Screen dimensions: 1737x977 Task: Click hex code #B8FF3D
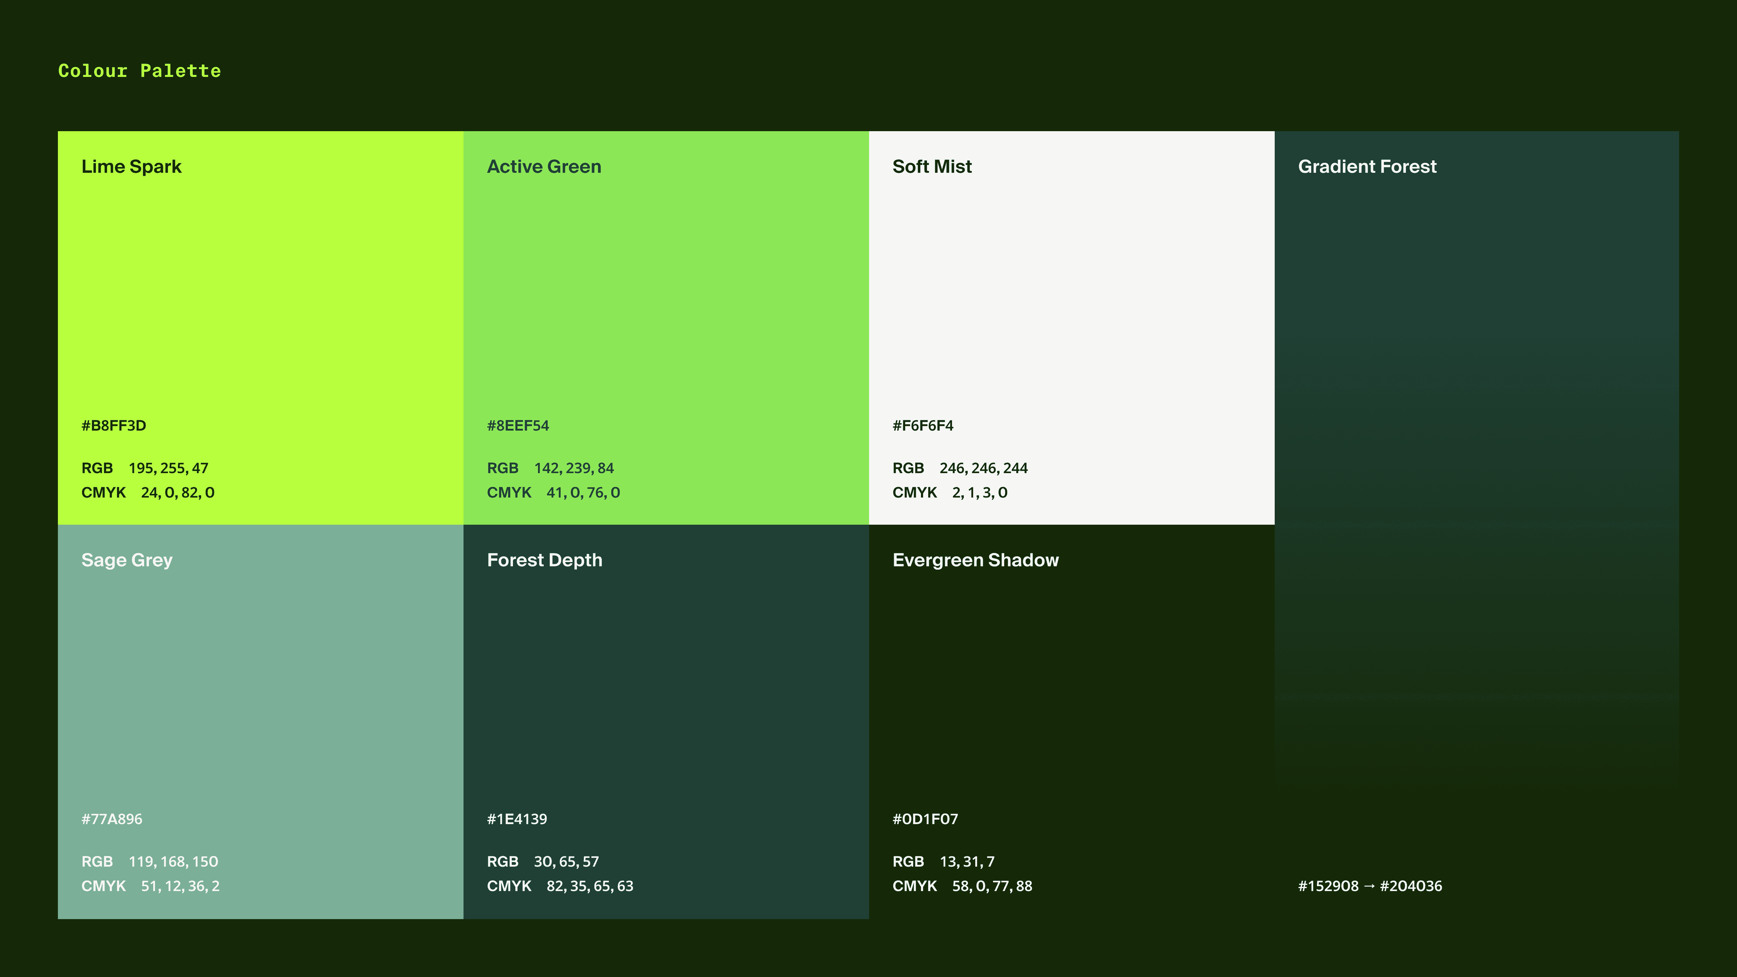(114, 425)
